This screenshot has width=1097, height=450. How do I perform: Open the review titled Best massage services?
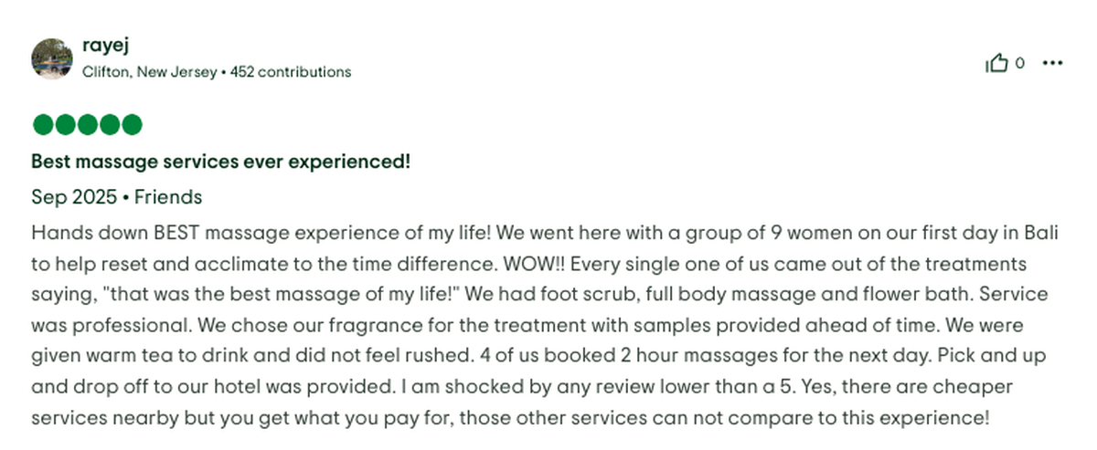coord(220,162)
